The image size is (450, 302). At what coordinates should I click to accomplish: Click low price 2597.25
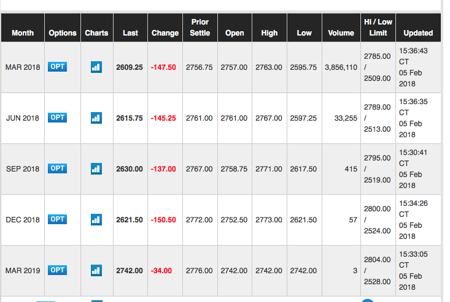(303, 118)
